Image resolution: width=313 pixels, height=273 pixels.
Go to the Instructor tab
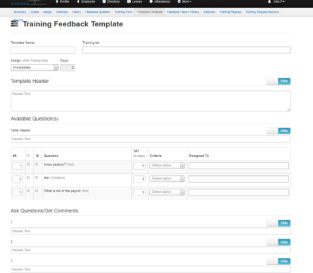coord(209,12)
